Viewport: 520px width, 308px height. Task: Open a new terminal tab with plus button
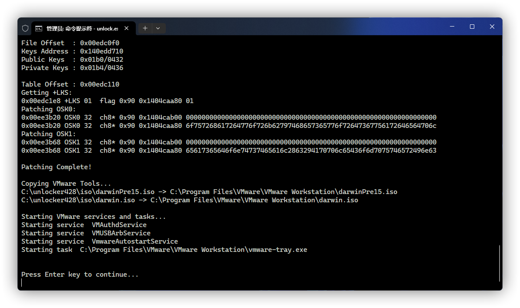[145, 29]
